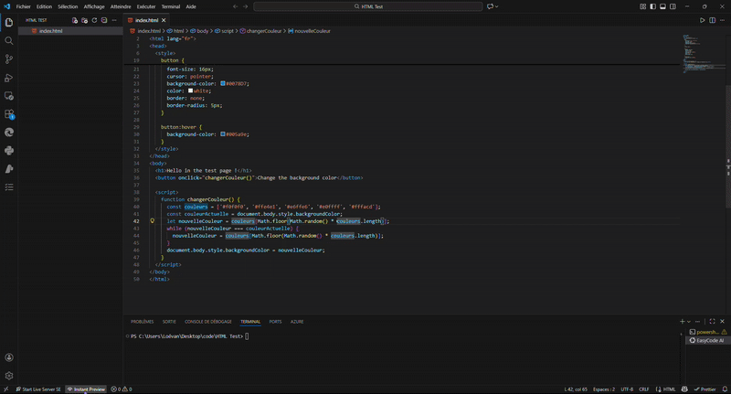Open the Remote Explorer view
Image resolution: width=731 pixels, height=394 pixels.
click(9, 96)
